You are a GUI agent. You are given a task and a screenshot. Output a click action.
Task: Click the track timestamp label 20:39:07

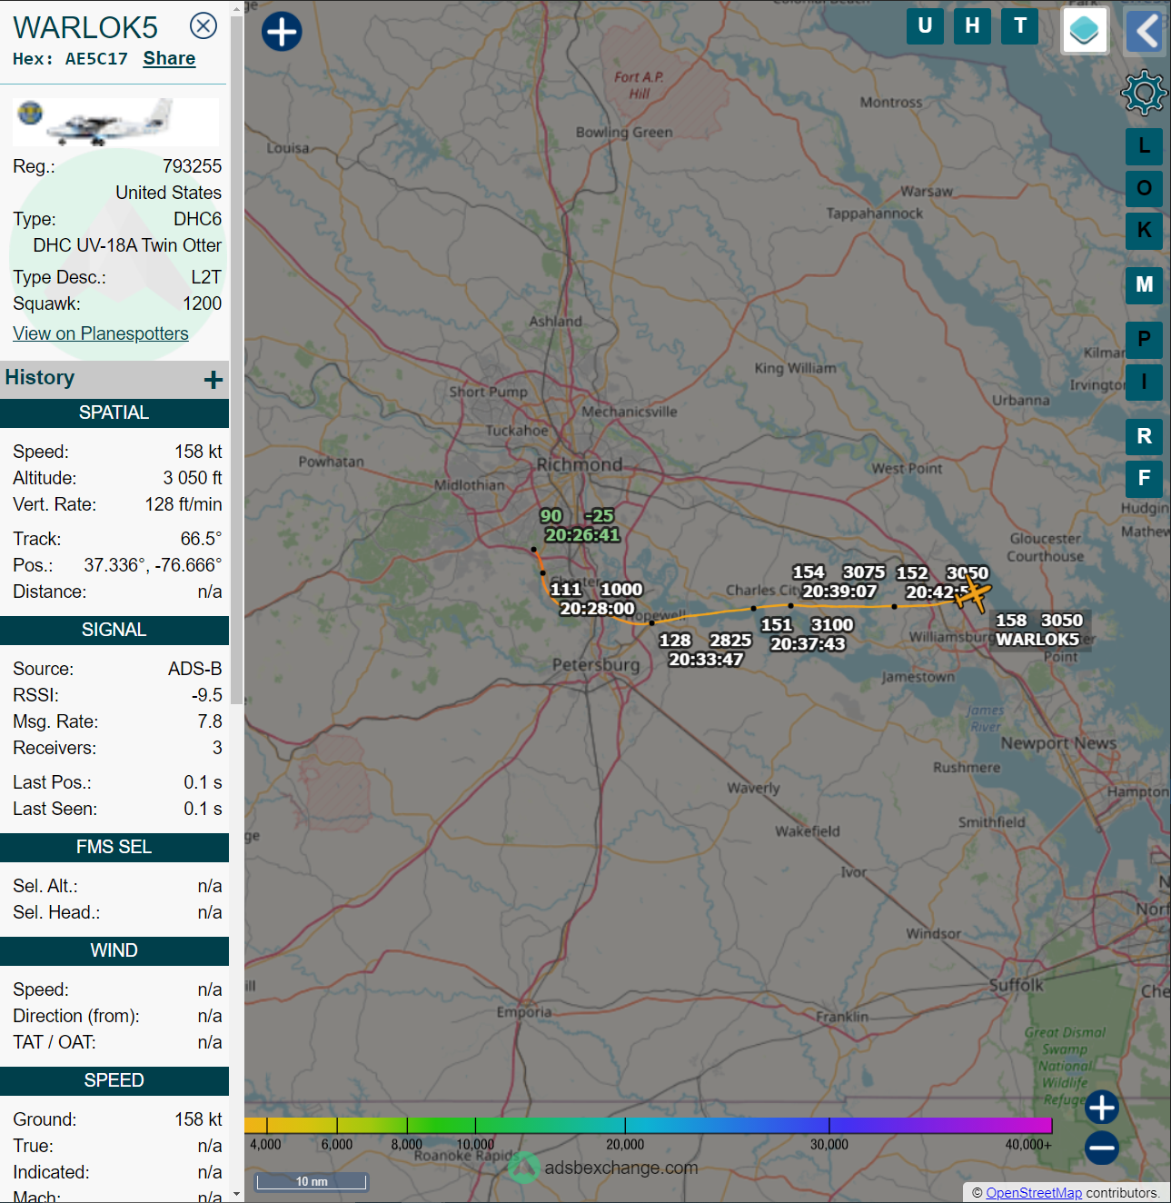tap(839, 592)
